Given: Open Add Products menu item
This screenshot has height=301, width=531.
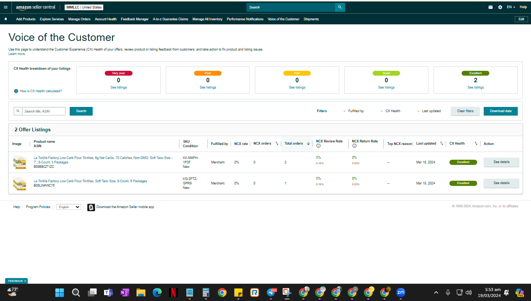Looking at the screenshot, I should coord(26,19).
